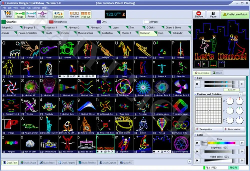The width and height of the screenshot is (250, 171).
Task: Open green arrow on Animals tab
Action: pos(15,33)
